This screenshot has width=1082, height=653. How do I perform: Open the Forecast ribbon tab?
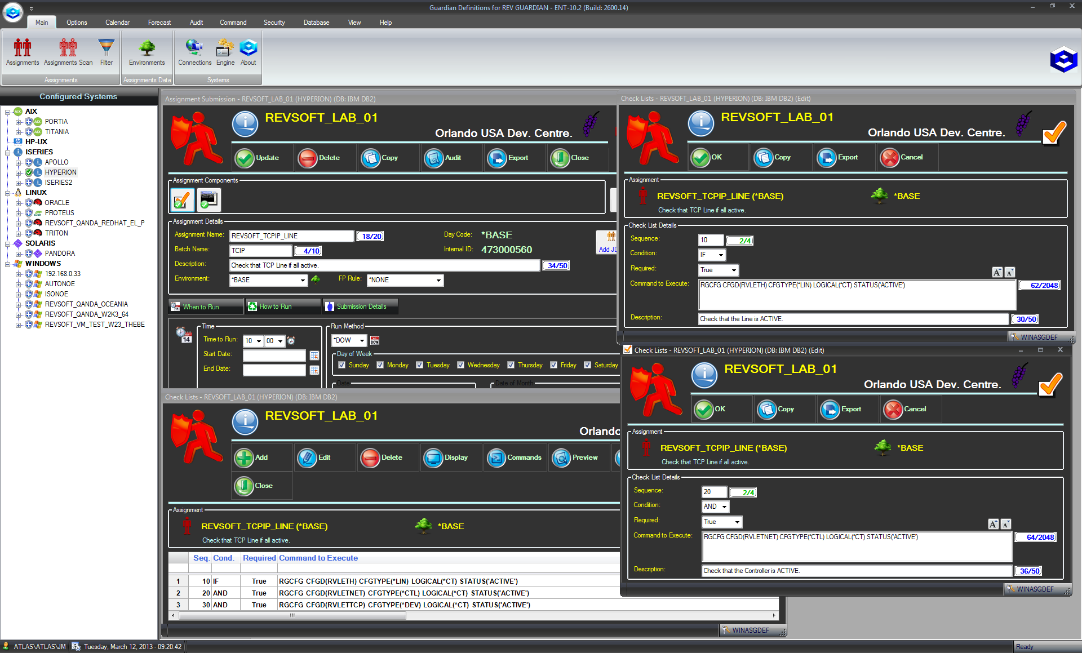click(159, 23)
